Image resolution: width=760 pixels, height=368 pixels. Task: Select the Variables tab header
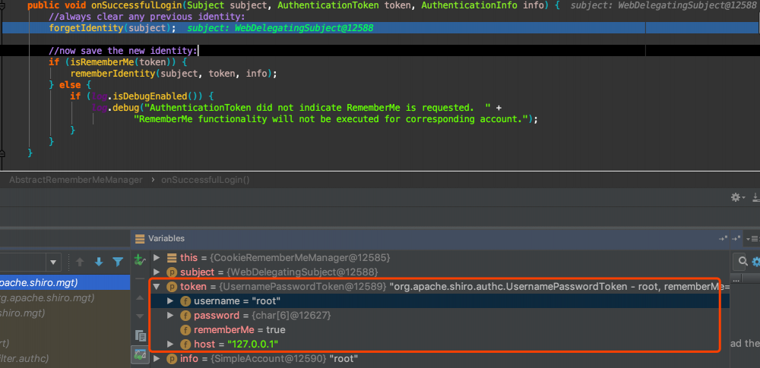tap(166, 238)
